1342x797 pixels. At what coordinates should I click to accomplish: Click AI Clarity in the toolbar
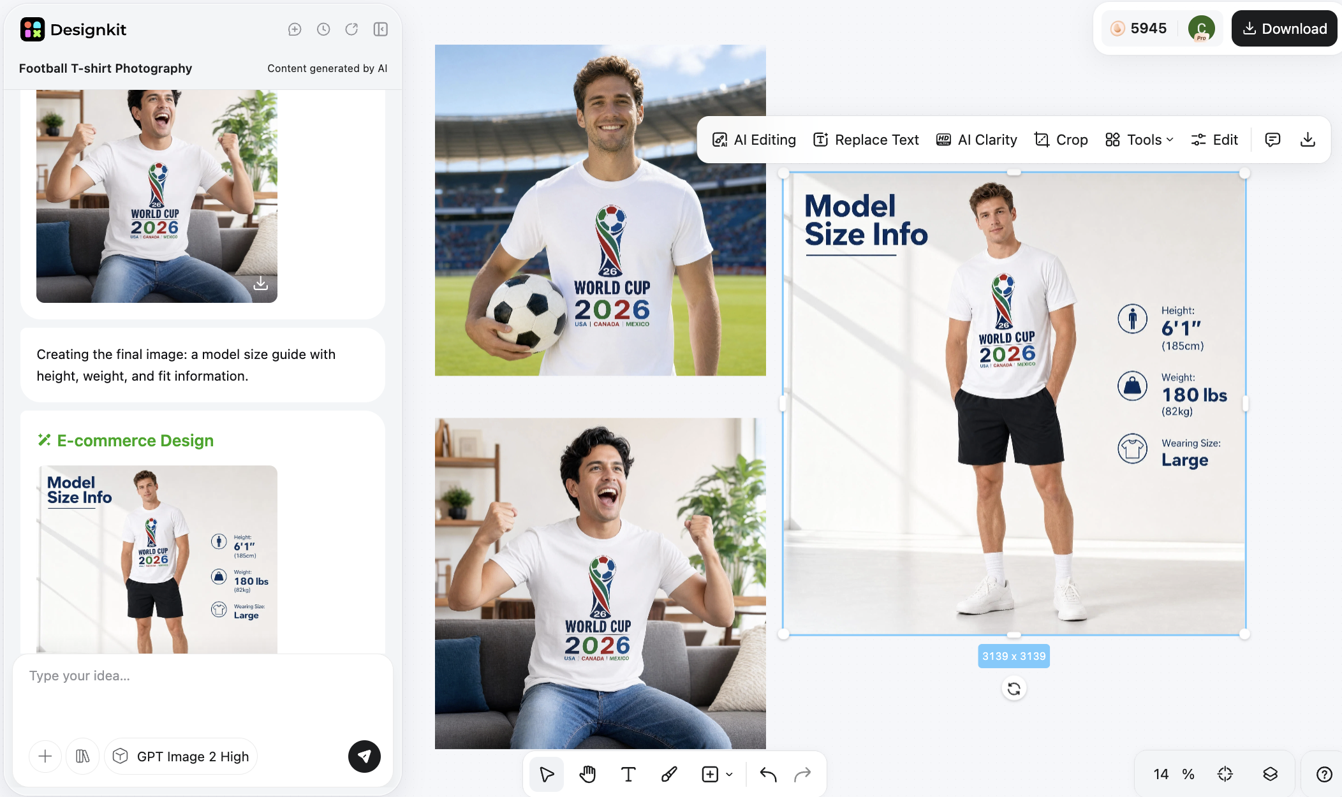[x=977, y=140]
